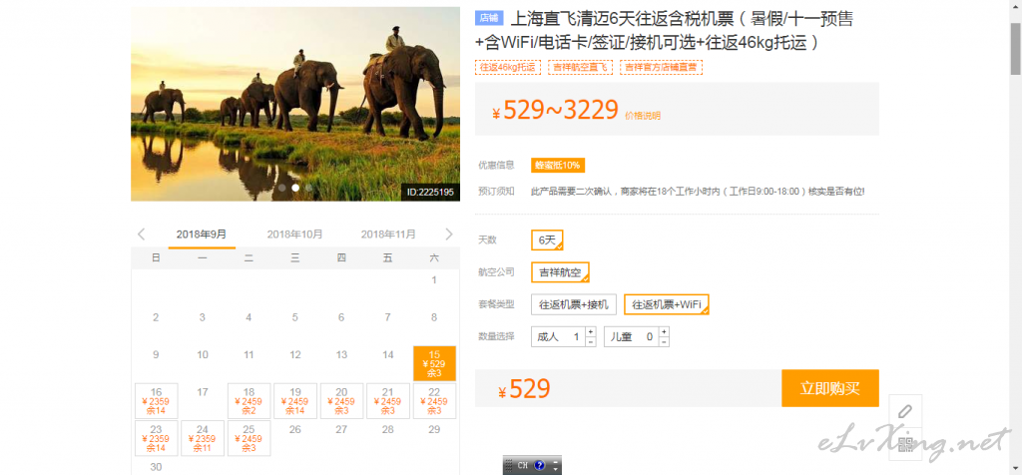The image size is (1022, 475).
Task: Open the 价格说明 price explanation link
Action: [x=642, y=116]
